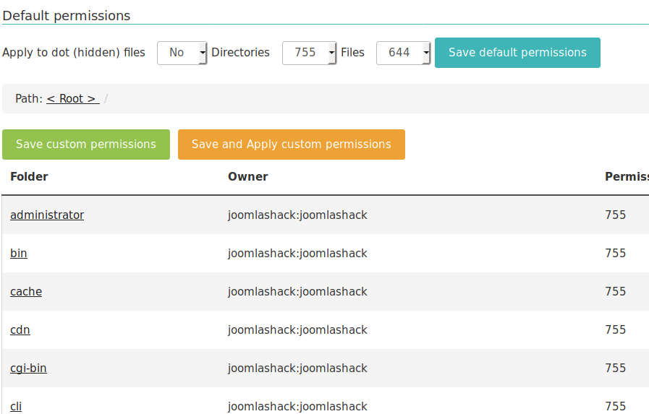Expand the Directories 755 dropdown
This screenshot has width=649, height=414.
(309, 53)
